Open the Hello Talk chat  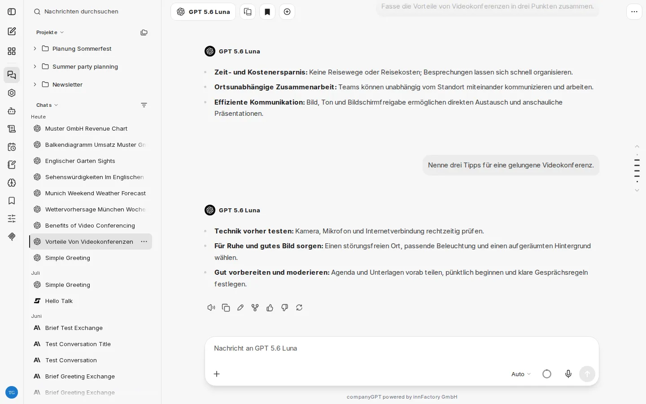pos(91,301)
